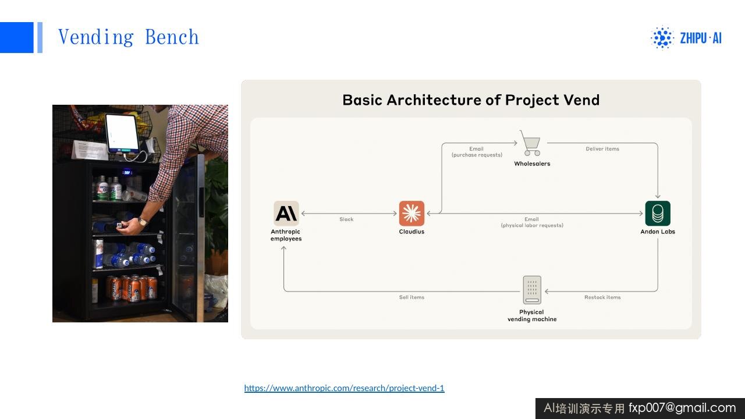Select the Restock items label
Screen dimensions: 745x419
click(x=602, y=297)
